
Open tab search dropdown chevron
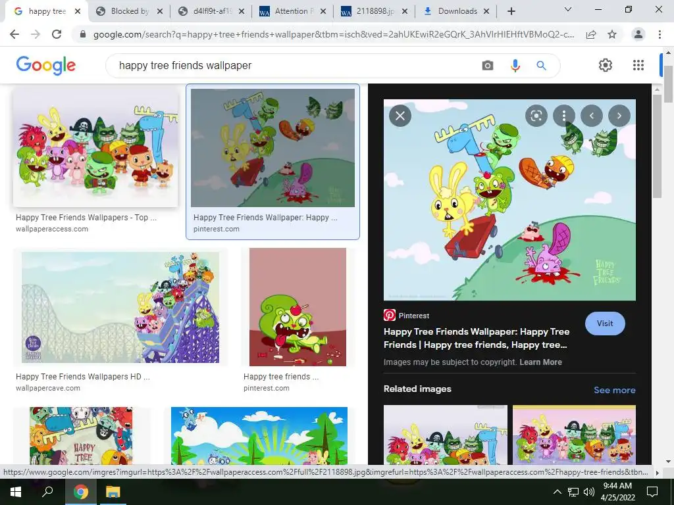(x=568, y=9)
